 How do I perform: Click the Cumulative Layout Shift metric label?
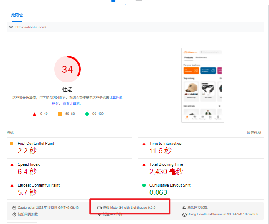pos(170,185)
